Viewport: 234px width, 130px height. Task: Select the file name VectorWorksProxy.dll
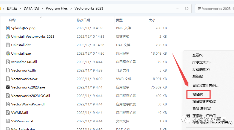tap(28, 104)
